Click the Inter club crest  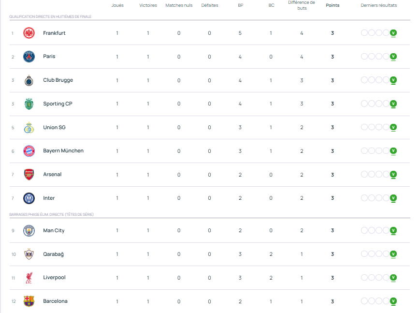click(29, 198)
